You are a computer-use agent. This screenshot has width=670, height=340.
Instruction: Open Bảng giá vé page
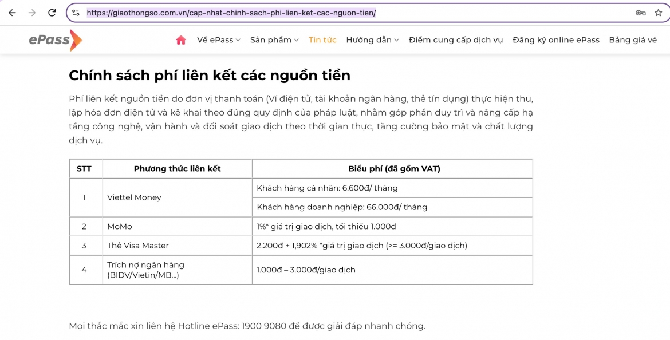click(633, 40)
